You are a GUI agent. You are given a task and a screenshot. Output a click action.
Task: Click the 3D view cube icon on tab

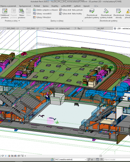pyautogui.click(x=115, y=29)
